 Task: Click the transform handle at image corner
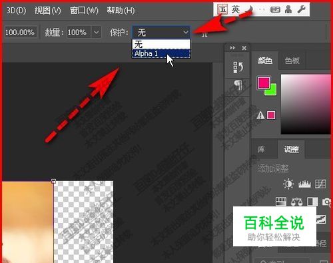(53, 181)
